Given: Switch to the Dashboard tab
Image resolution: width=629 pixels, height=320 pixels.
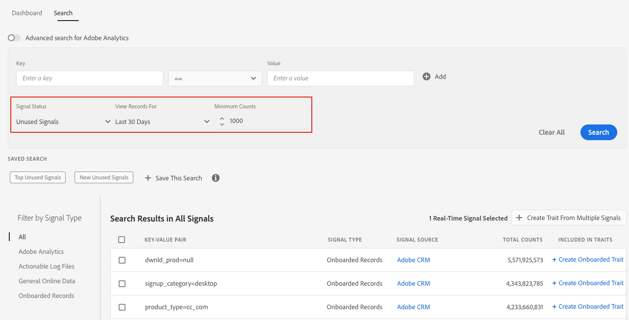Looking at the screenshot, I should [27, 13].
